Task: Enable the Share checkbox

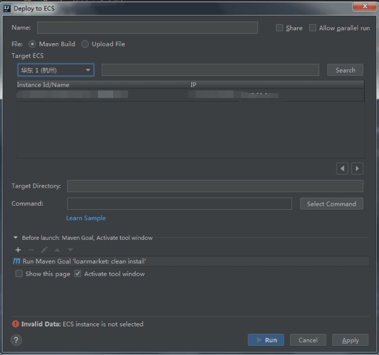Action: 279,28
